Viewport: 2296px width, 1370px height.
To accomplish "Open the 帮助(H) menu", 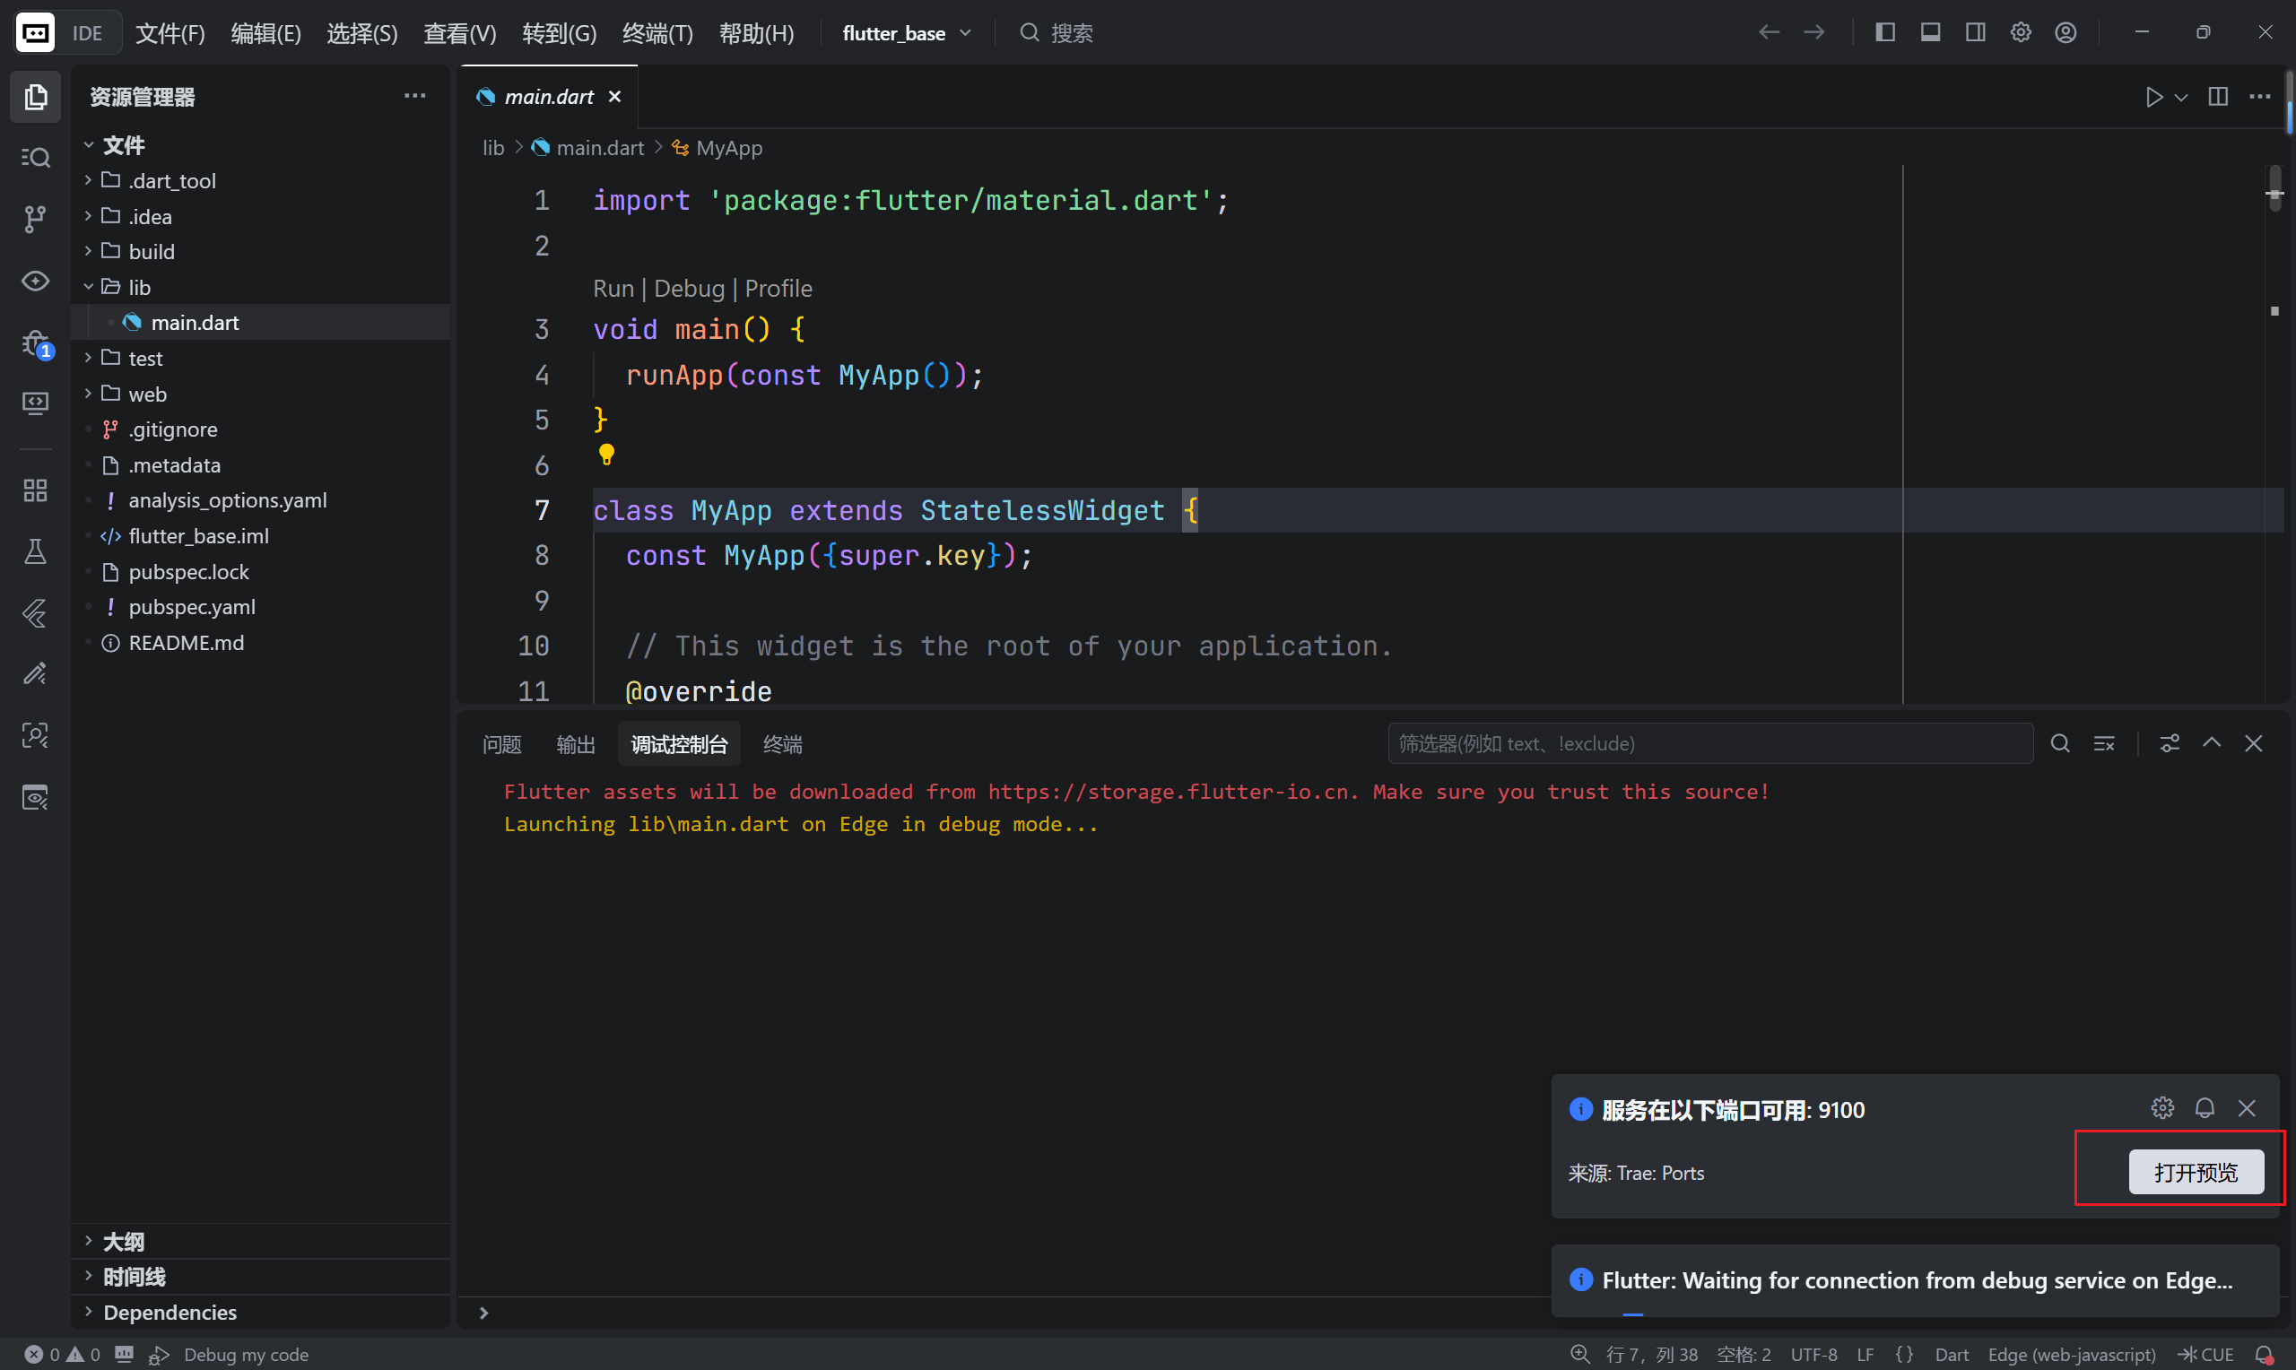I will point(757,32).
